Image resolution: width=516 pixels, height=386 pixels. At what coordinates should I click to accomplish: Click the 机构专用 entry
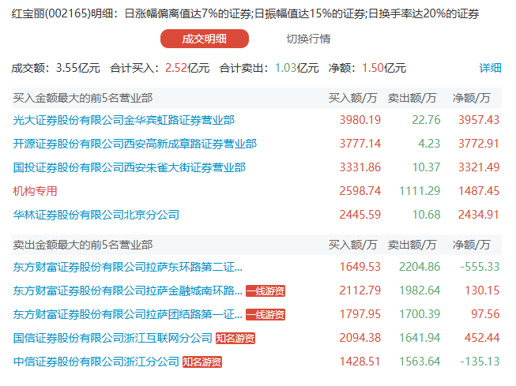(x=36, y=191)
